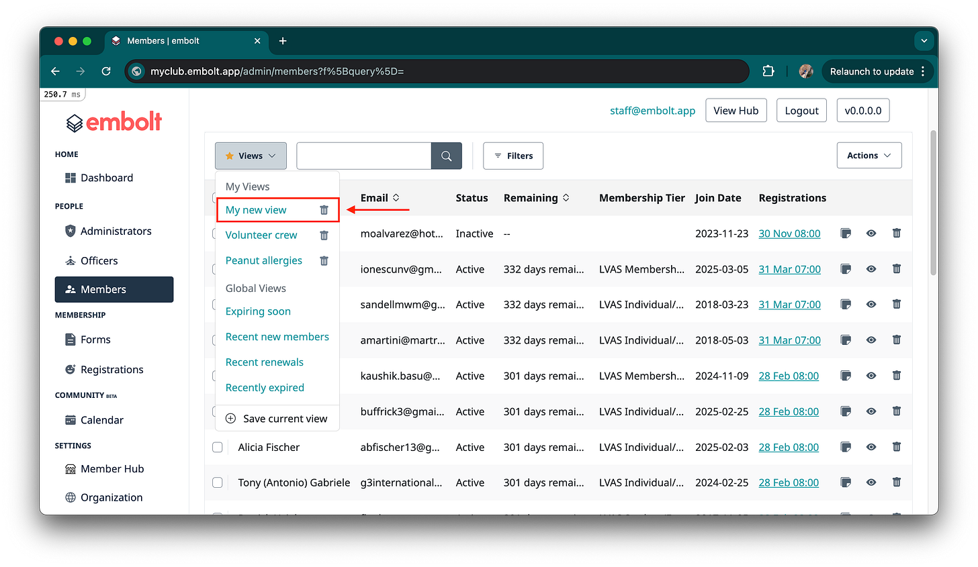Select the Volunteer crew view
The image size is (978, 567).
point(261,236)
